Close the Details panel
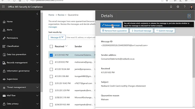Viewport: 195px width, 109px height. 189,16
